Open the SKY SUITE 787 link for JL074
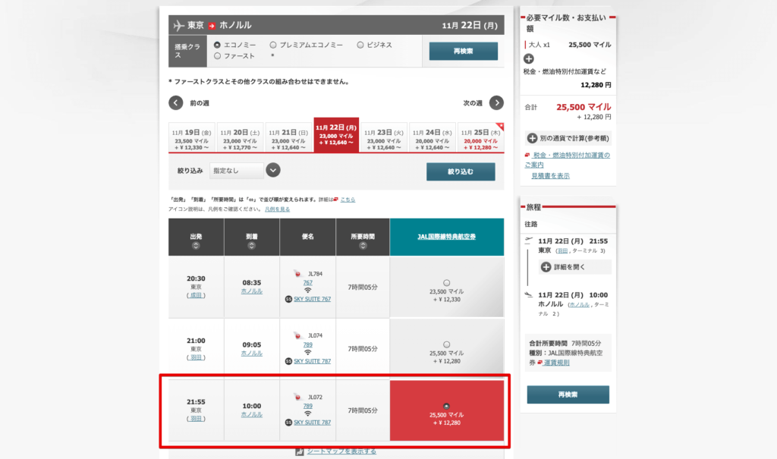Screen dimensions: 777x459 [x=312, y=361]
